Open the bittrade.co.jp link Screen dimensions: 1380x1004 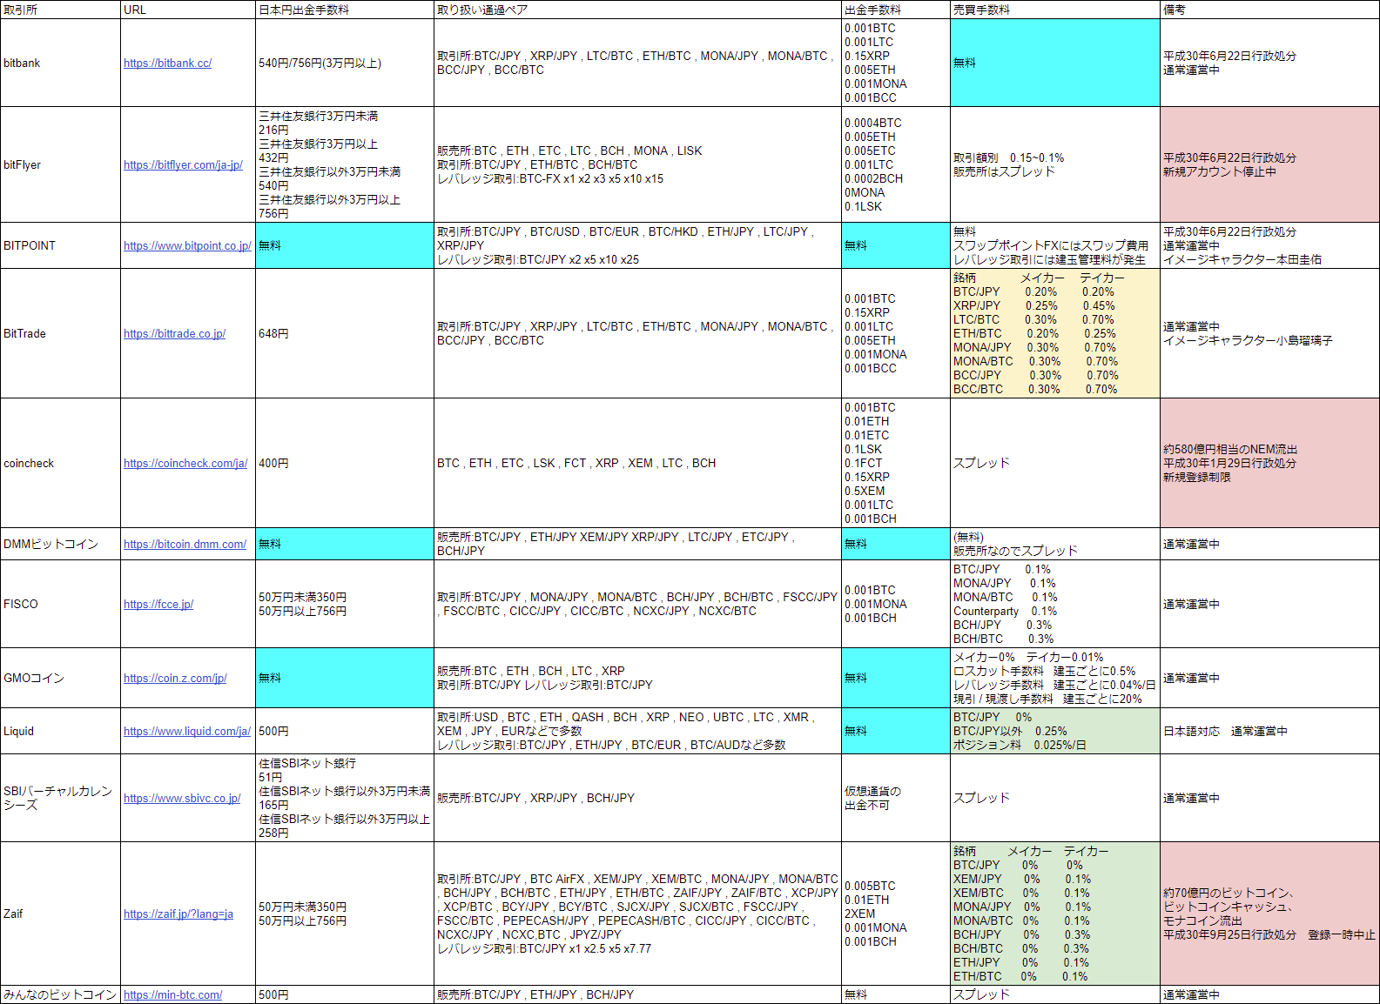point(174,334)
